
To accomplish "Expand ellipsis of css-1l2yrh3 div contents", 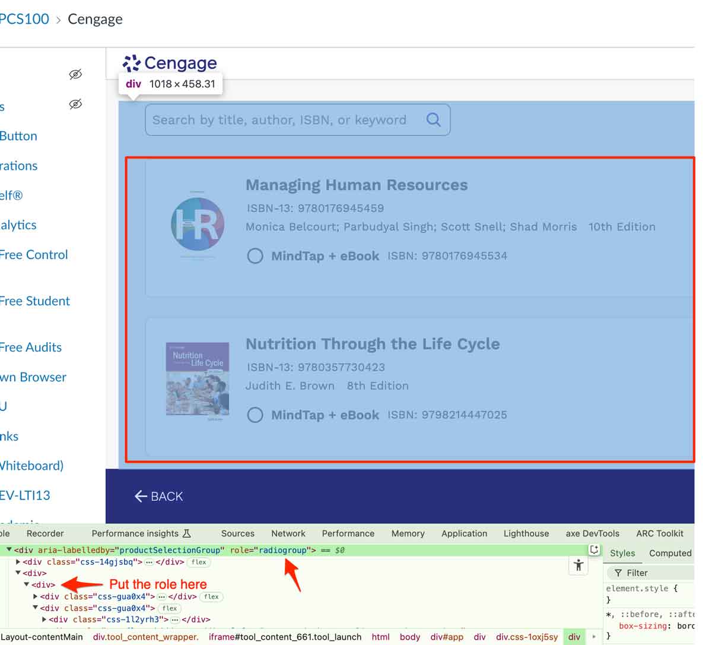I will point(175,619).
